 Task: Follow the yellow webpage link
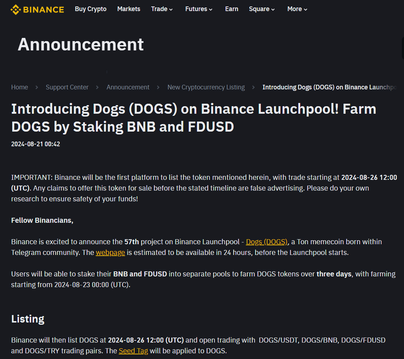[x=110, y=253]
